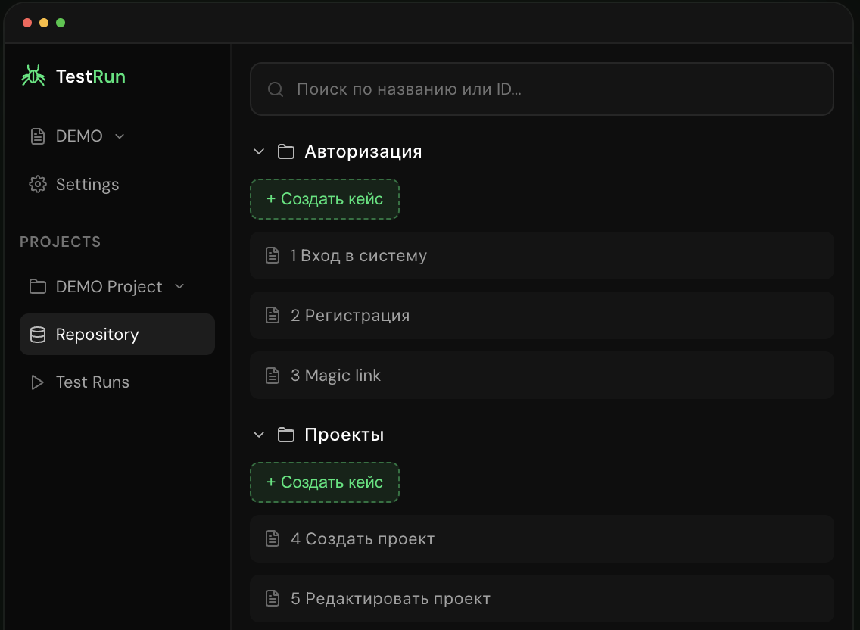Click the Test Runs play icon
This screenshot has width=860, height=630.
pos(37,382)
